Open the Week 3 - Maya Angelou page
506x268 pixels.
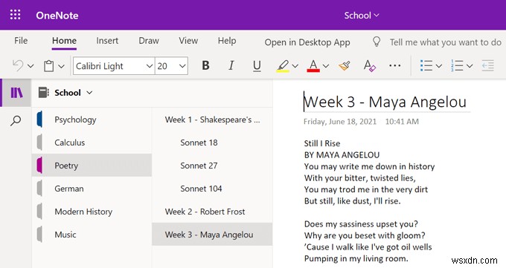212,234
